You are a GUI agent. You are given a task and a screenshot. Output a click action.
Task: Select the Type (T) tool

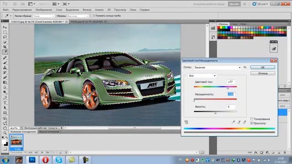point(5,103)
